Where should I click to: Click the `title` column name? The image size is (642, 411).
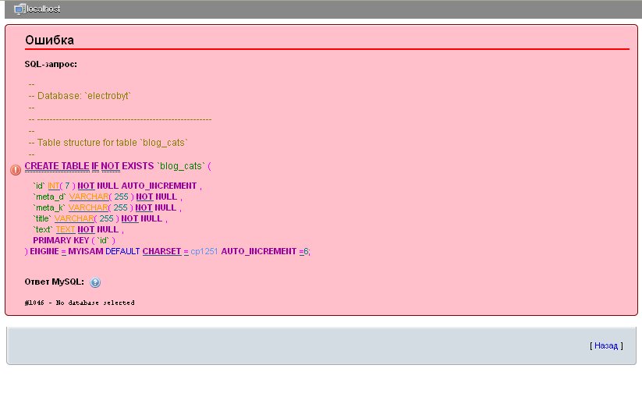tap(42, 219)
